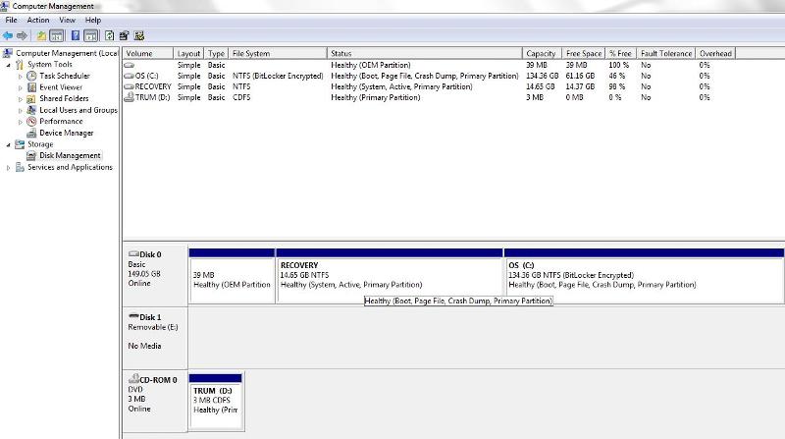The image size is (785, 439).
Task: Select the TRUM (D:) CDFS partition block
Action: tap(215, 401)
